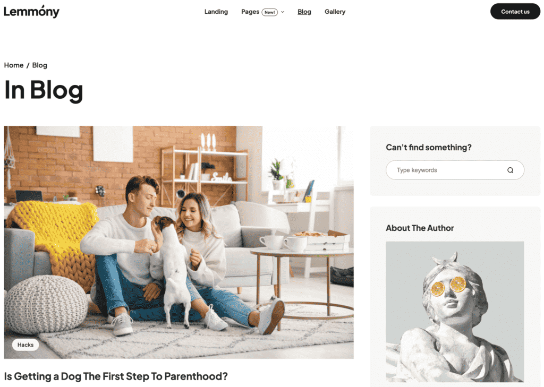The image size is (544, 387).
Task: Select the Blog breadcrumb link
Action: pyautogui.click(x=39, y=65)
